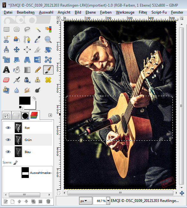Select the Cage Transform tool
Screen dimensions: 187x208
click(48, 59)
